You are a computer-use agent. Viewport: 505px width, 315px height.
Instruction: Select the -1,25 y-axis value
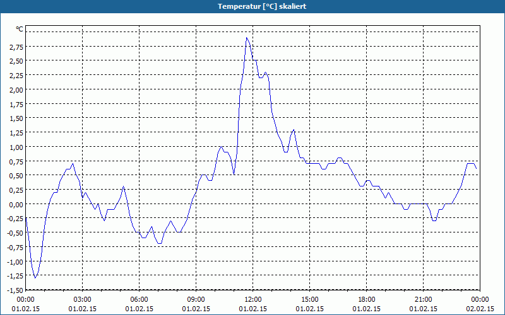click(x=15, y=276)
